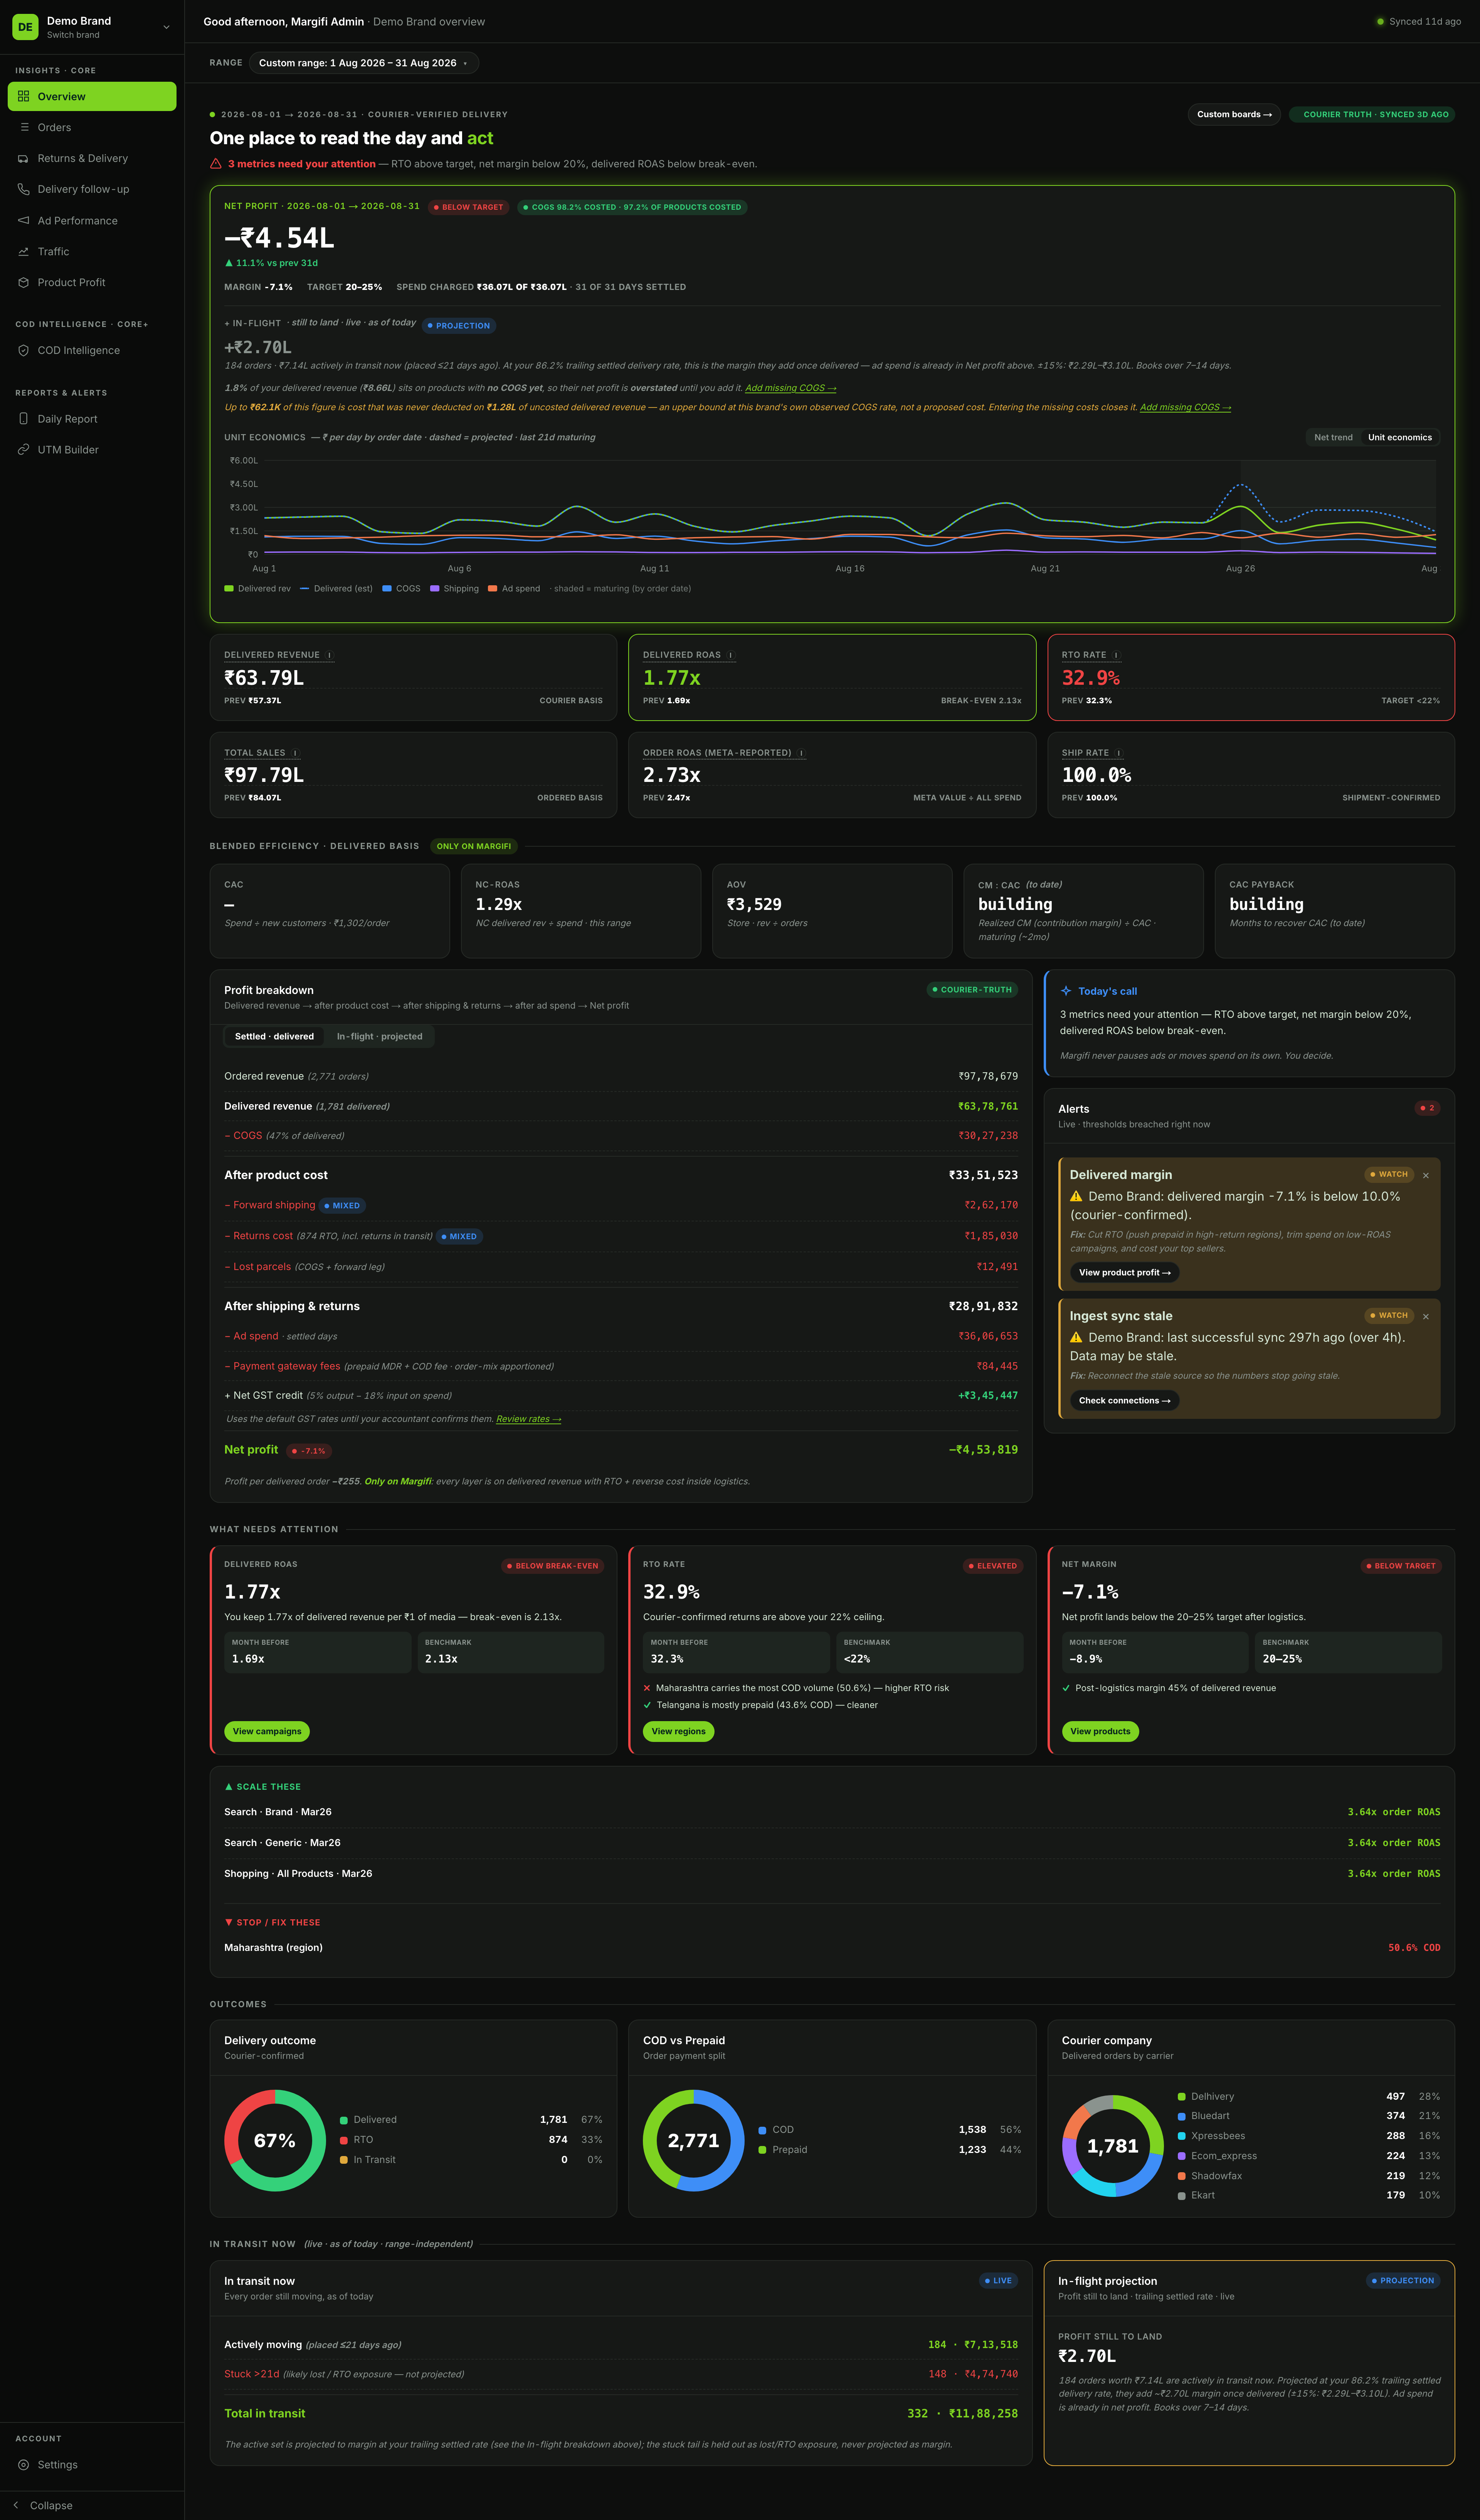Open Ad Performance megaphone icon
The height and width of the screenshot is (2520, 1480).
(x=24, y=221)
